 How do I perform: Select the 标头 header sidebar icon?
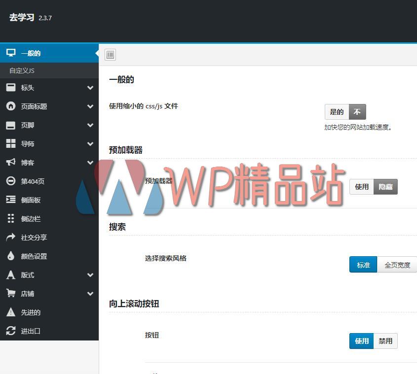coord(11,87)
